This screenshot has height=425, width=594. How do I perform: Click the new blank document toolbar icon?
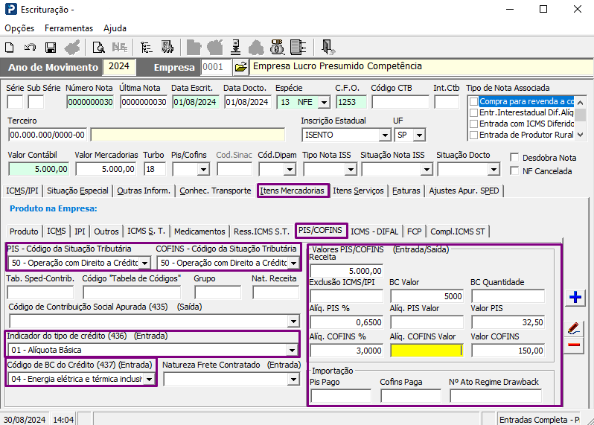click(x=10, y=48)
